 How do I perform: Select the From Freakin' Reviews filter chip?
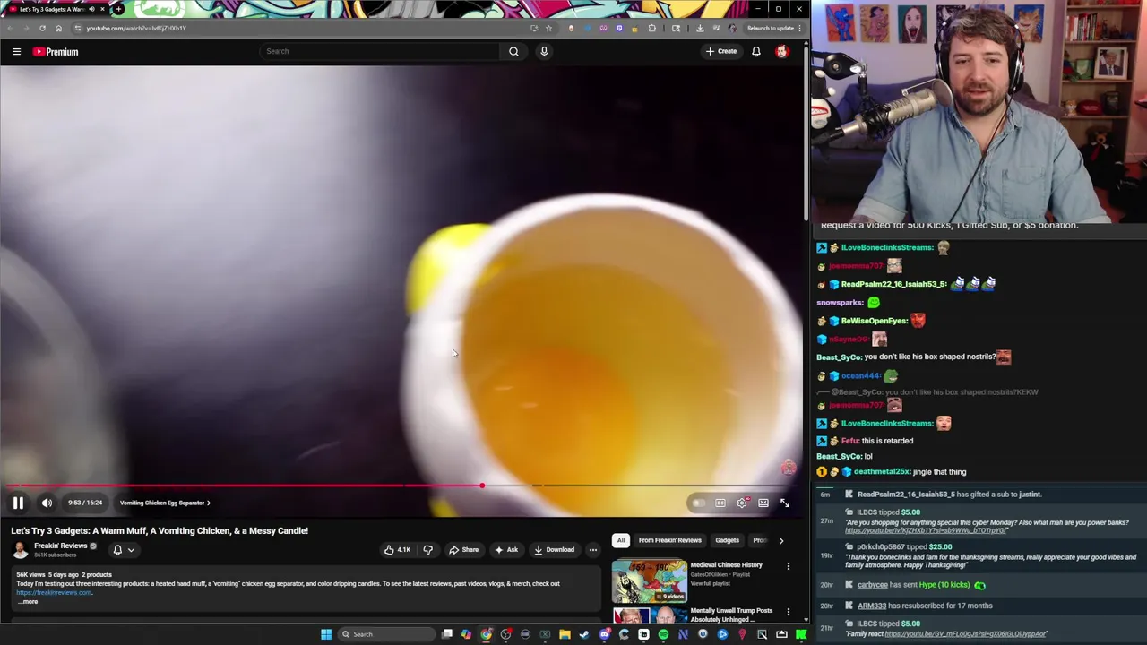[x=669, y=540]
